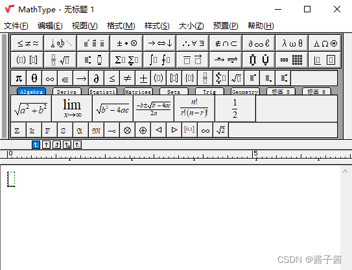Open the set theory symbols palette
This screenshot has height=270, width=352.
click(226, 43)
